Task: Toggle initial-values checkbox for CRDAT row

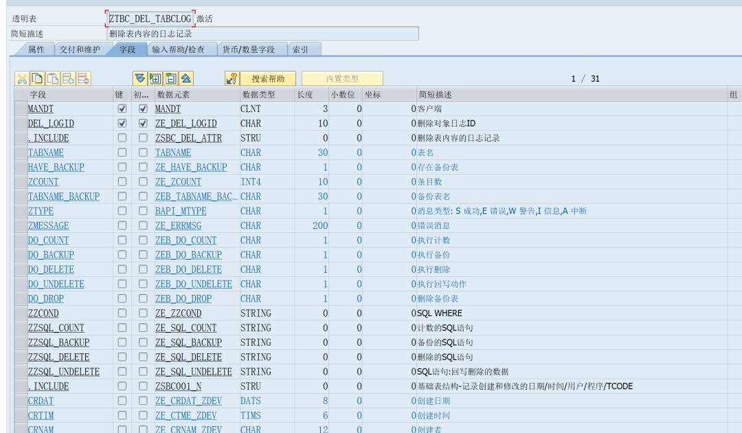Action: pyautogui.click(x=143, y=401)
